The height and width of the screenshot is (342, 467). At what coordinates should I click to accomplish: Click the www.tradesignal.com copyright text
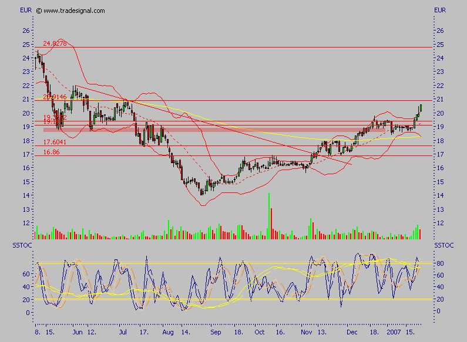pos(70,11)
